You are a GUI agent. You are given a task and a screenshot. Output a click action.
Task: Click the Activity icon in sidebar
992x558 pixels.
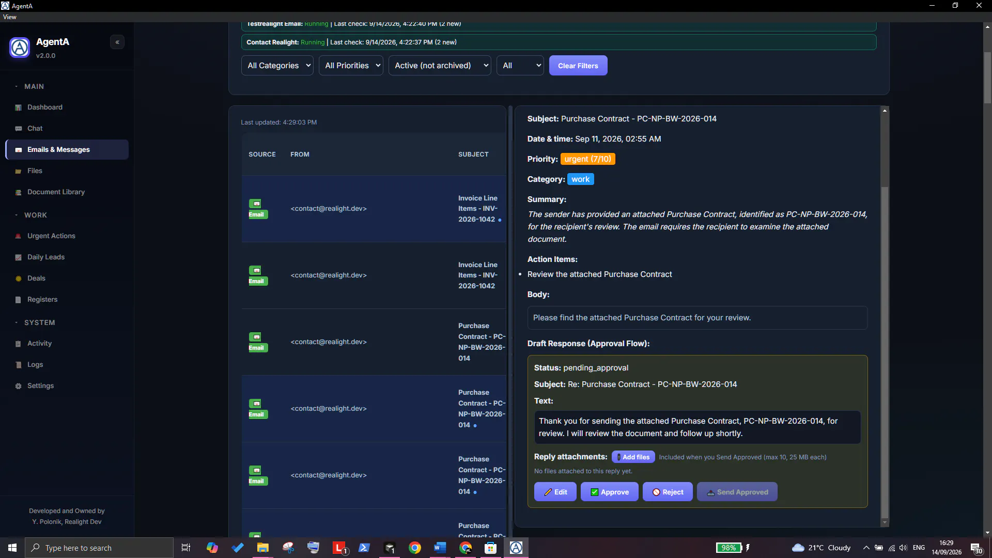point(19,344)
